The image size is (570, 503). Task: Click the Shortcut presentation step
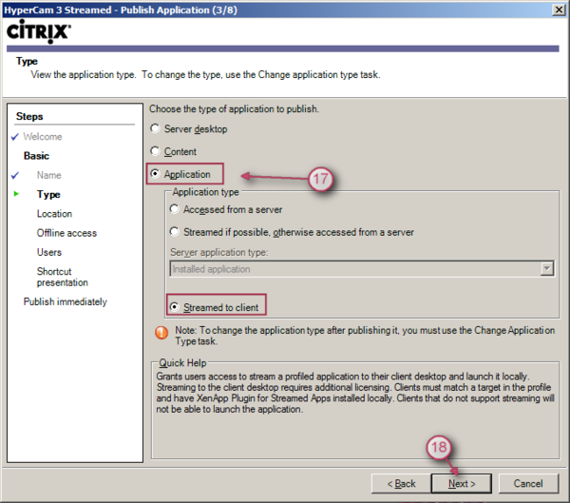(63, 277)
